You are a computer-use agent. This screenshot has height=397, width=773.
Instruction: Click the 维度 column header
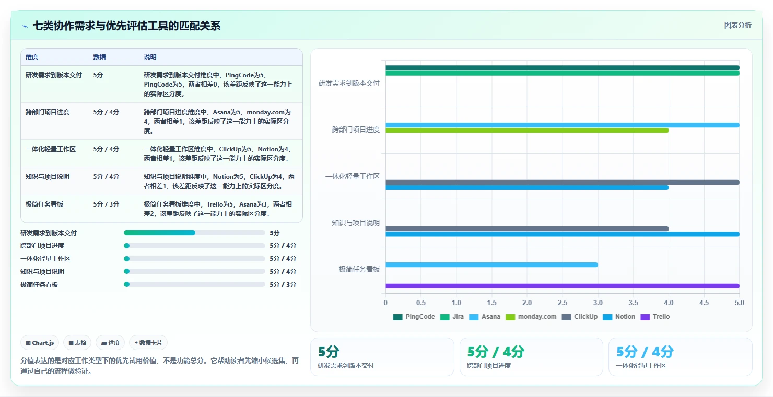[x=32, y=57]
